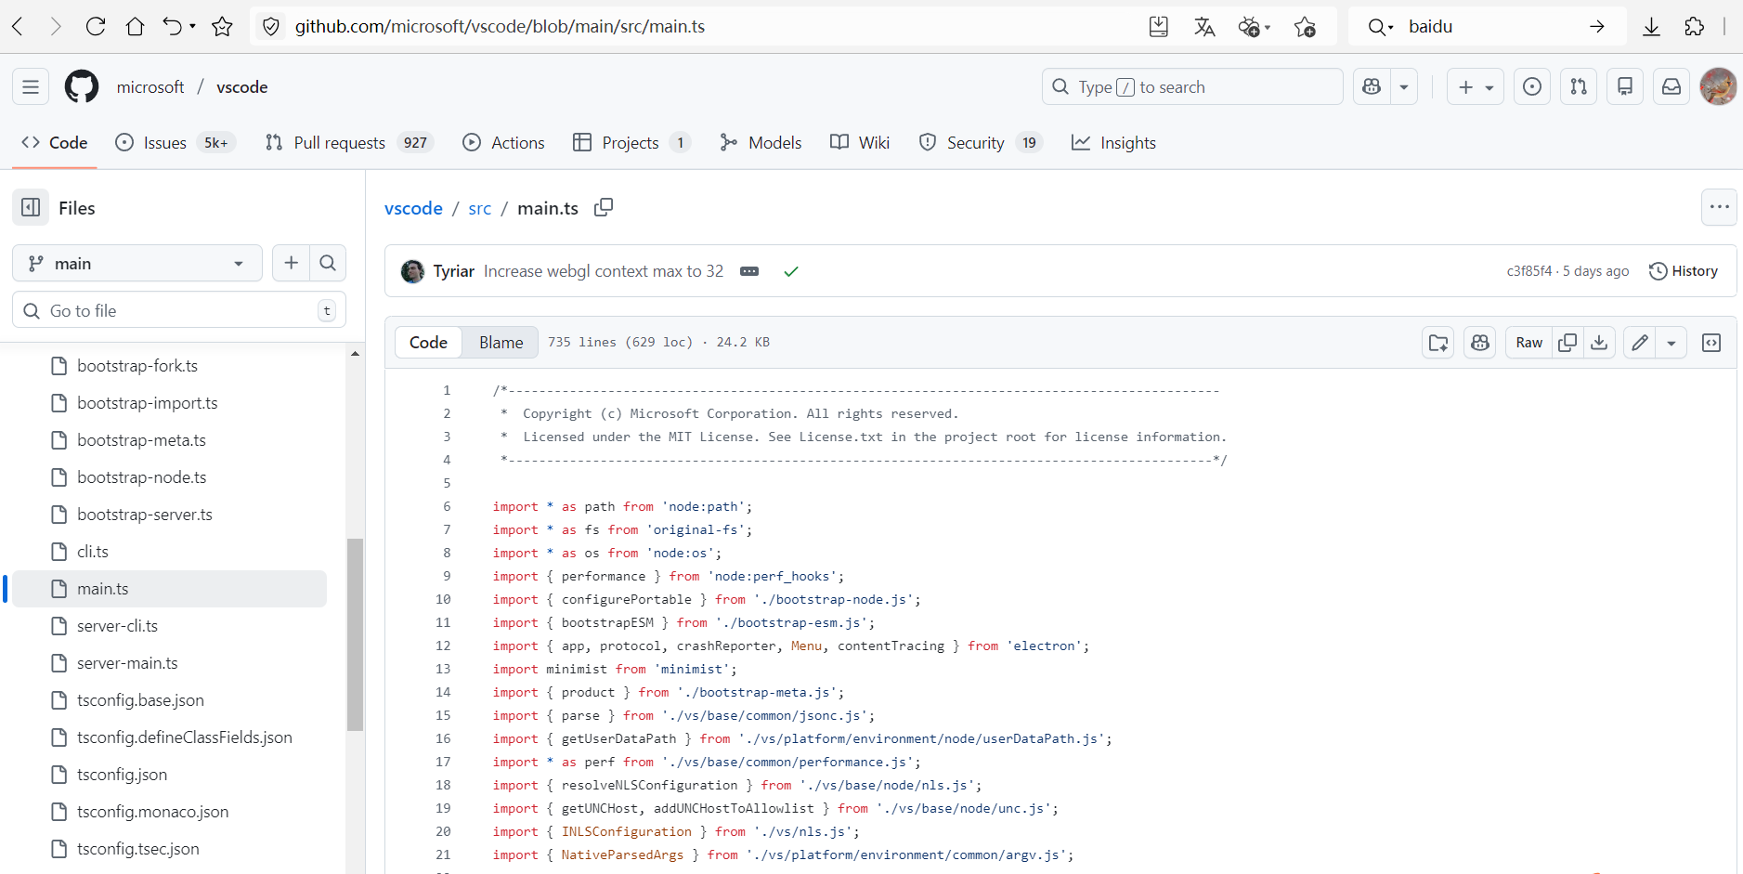Screen dimensions: 1743x874
Task: Open Pull requests tab
Action: click(x=349, y=143)
